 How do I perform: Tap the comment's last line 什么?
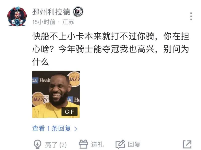click(x=40, y=62)
